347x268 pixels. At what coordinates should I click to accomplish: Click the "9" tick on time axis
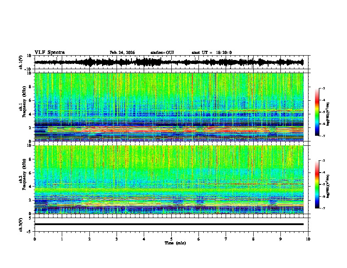tap(280, 239)
